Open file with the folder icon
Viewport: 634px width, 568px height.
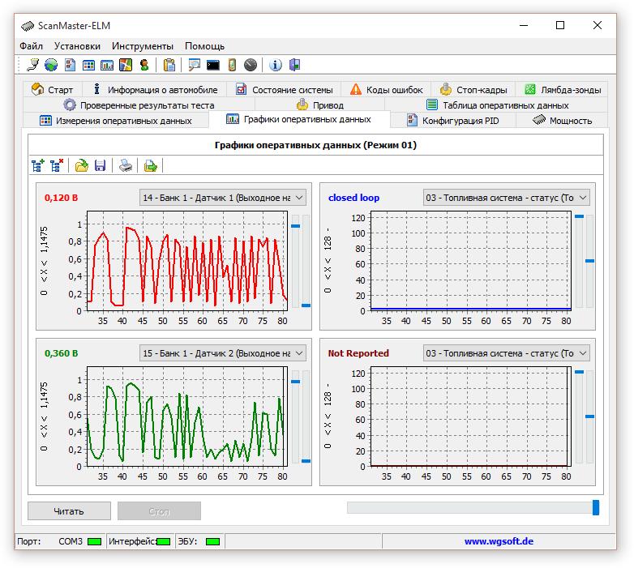82,166
